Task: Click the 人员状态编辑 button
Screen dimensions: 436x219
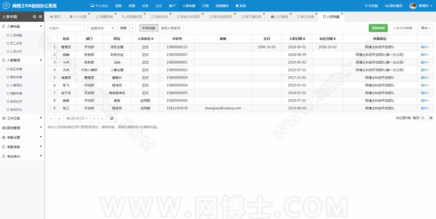Action: [x=402, y=28]
